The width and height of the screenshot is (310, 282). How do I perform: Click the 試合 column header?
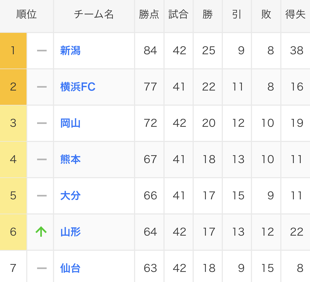pos(178,15)
